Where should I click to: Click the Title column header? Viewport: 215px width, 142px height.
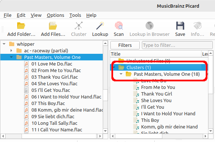point(156,54)
